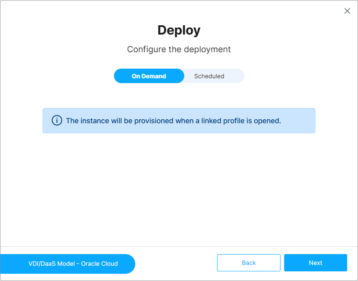Viewport: 358px width, 281px height.
Task: Return to the previous step with Back
Action: point(249,263)
